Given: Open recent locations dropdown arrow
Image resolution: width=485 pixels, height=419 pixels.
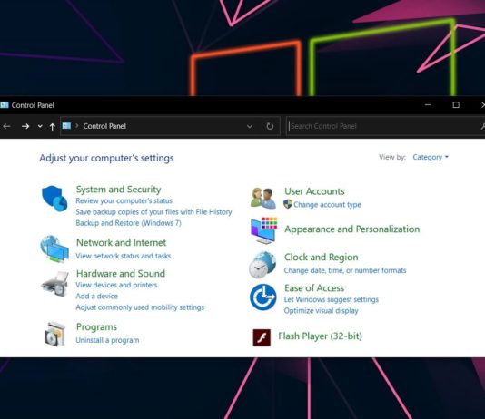Looking at the screenshot, I should coord(40,126).
